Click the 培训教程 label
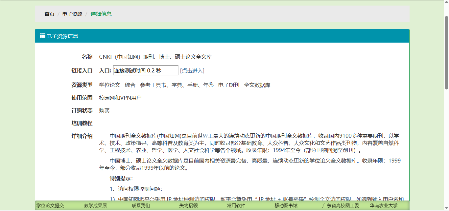449x211 pixels. [82, 123]
